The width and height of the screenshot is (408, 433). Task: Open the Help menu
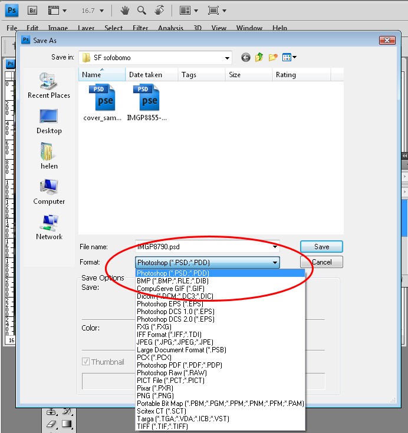(x=279, y=28)
